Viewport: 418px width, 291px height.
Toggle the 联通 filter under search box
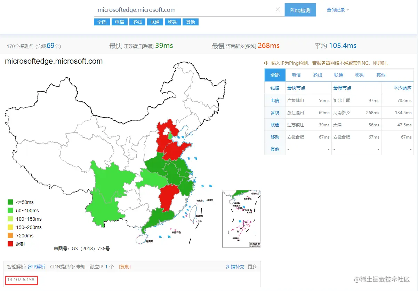point(155,22)
